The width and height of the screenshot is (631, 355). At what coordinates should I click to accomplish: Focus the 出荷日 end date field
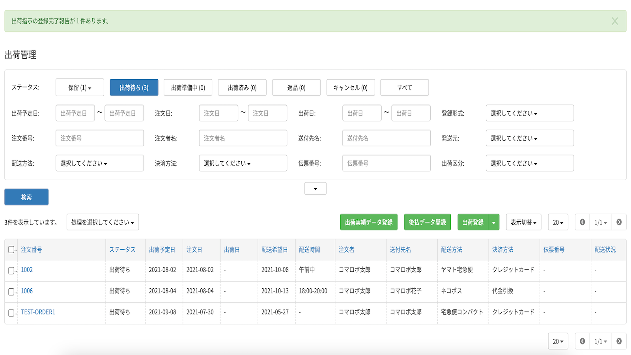pyautogui.click(x=411, y=113)
